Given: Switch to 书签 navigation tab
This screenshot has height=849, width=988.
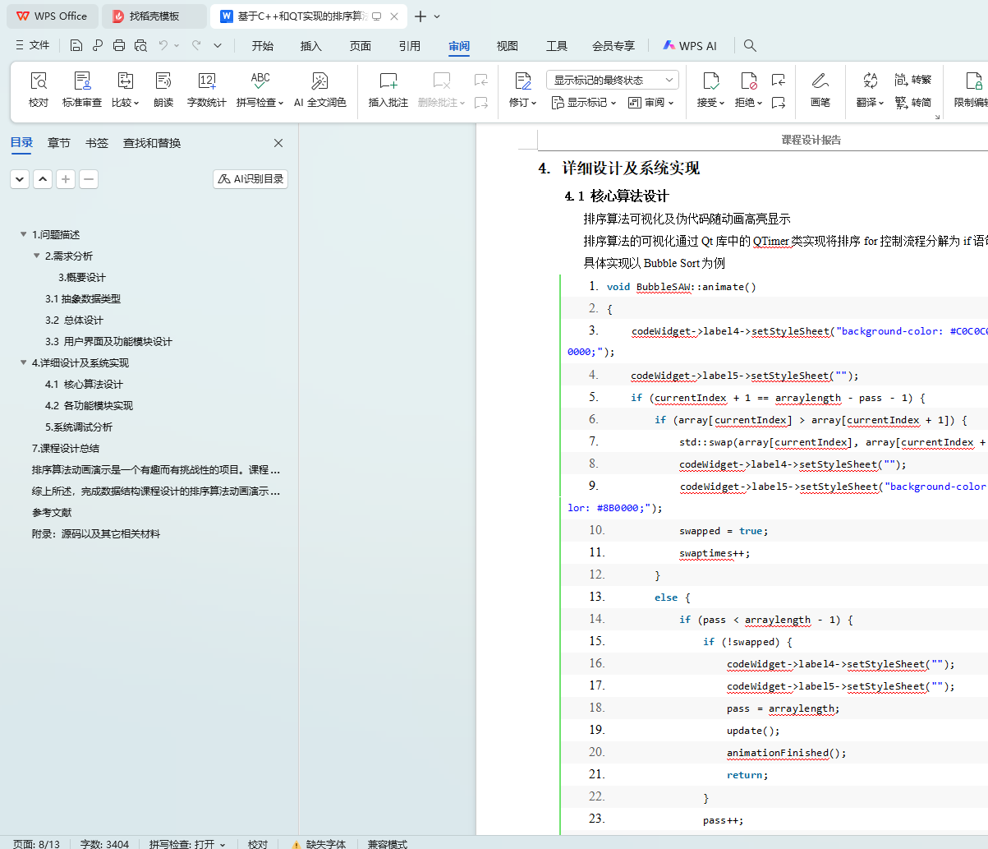Looking at the screenshot, I should (x=97, y=143).
